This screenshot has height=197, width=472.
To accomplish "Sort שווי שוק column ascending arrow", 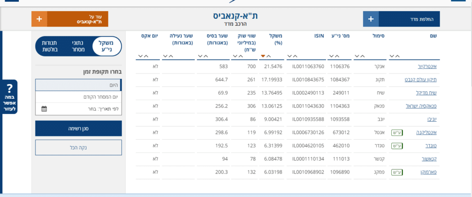I will point(241,56).
